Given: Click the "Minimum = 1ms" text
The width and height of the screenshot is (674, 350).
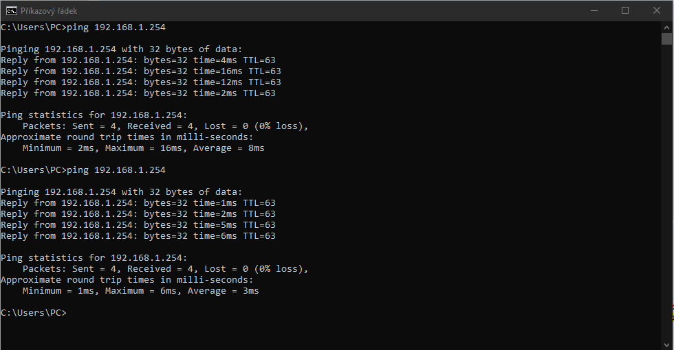Looking at the screenshot, I should click(x=58, y=291).
